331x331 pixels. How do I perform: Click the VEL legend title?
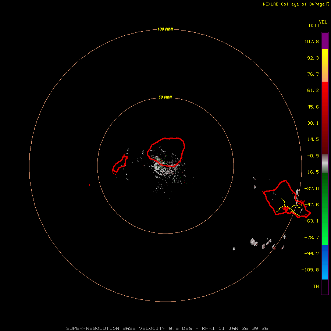[x=323, y=22]
